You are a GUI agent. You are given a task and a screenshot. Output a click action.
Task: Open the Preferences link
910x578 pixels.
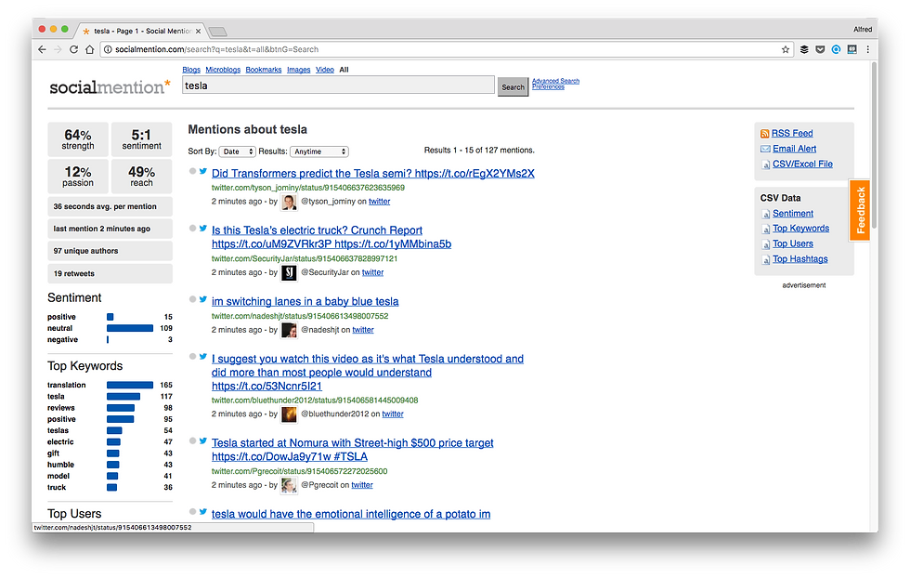pos(548,87)
